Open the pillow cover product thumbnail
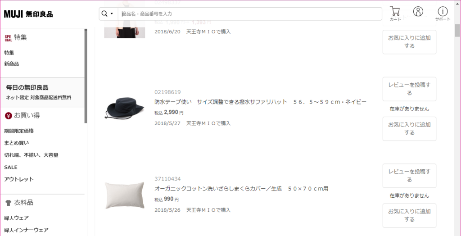Viewport: 461px width, 236px height. [x=125, y=195]
